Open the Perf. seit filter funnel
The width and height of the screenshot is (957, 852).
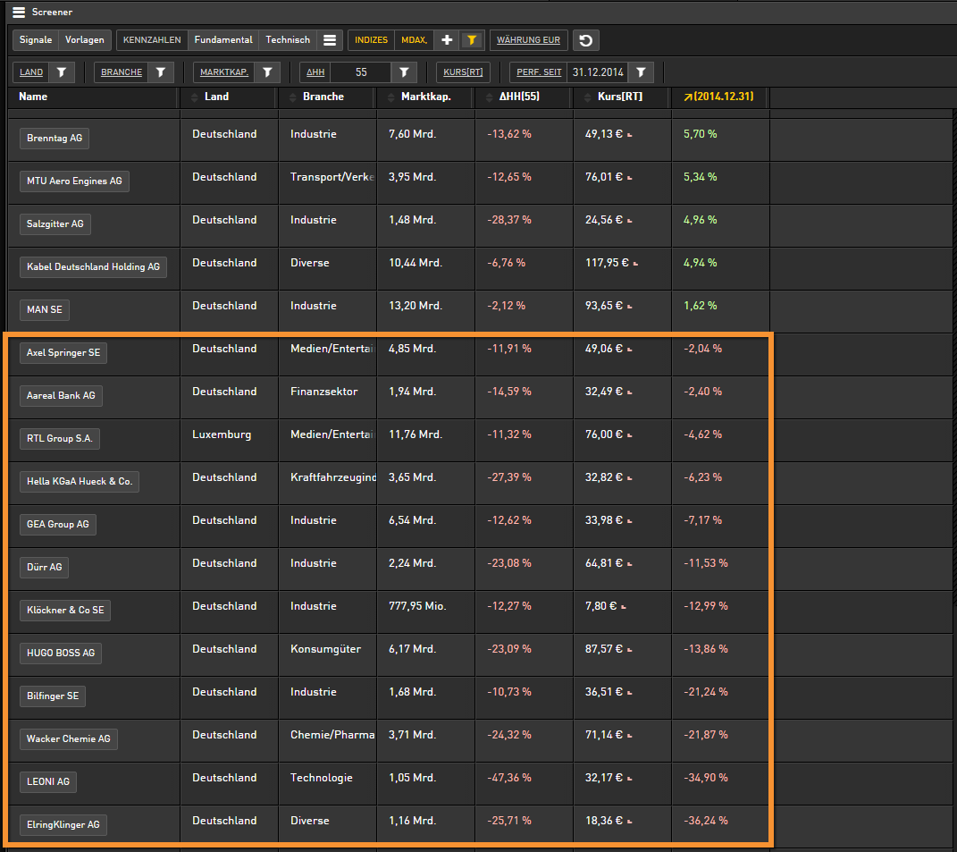[x=641, y=72]
